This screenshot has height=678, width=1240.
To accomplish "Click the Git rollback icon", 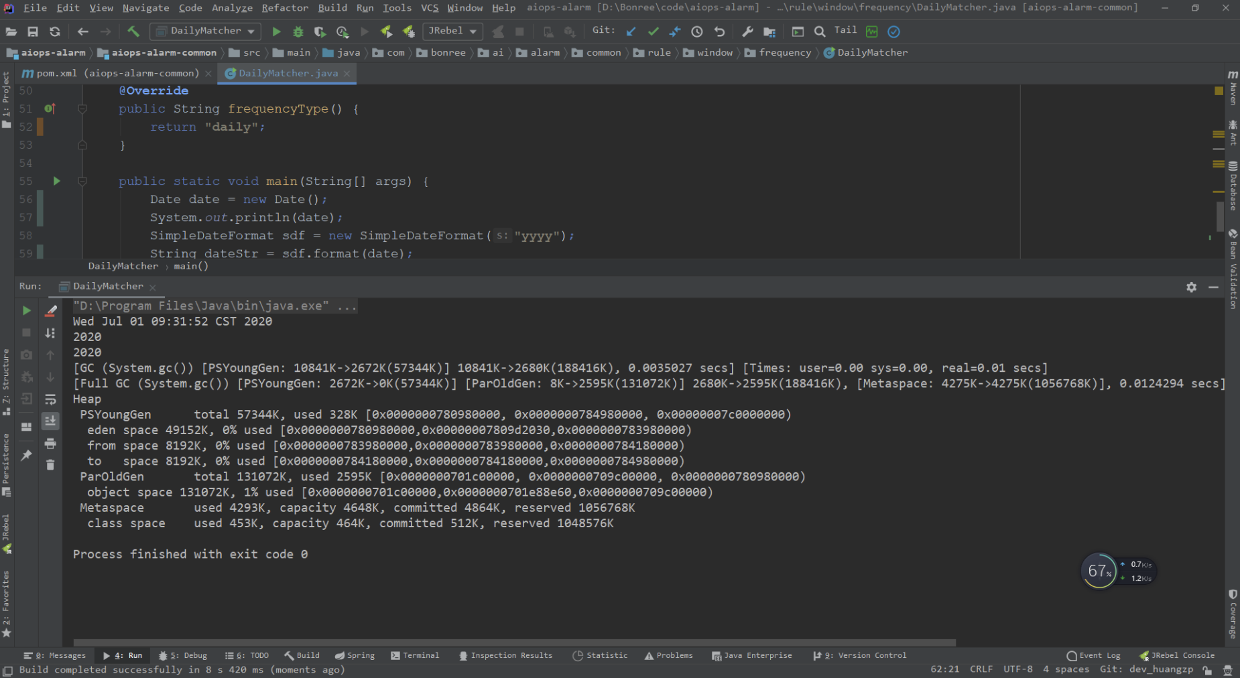I will tap(719, 31).
